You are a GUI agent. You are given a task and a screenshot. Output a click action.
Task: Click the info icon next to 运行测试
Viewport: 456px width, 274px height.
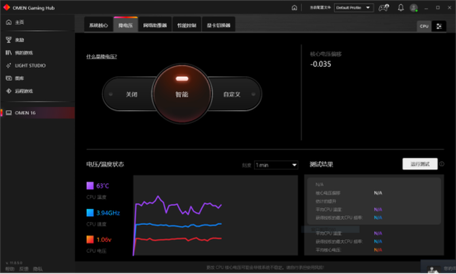pos(442,164)
